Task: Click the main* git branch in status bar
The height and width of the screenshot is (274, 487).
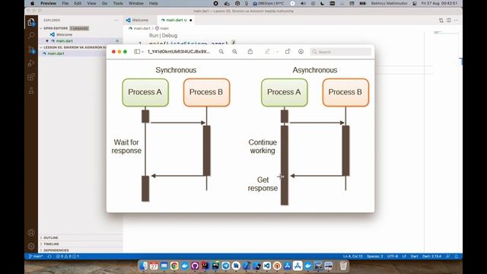Action: 36,256
